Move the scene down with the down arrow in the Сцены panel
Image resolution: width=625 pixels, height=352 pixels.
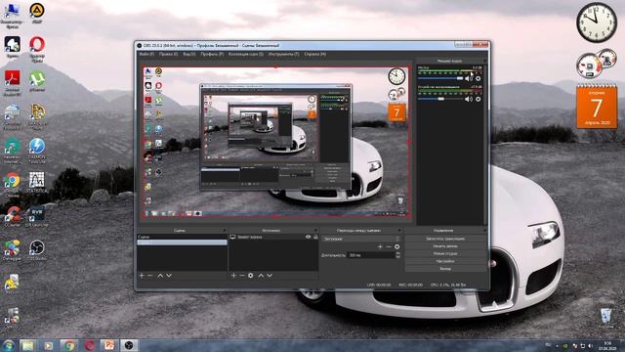point(169,276)
